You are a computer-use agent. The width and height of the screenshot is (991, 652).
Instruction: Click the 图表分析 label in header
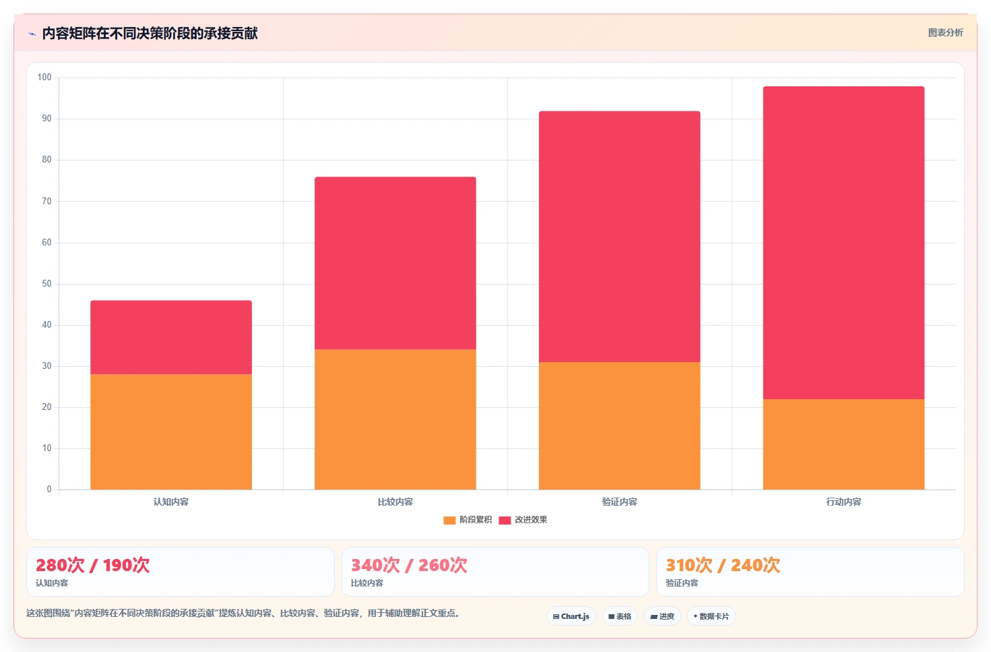pos(945,32)
